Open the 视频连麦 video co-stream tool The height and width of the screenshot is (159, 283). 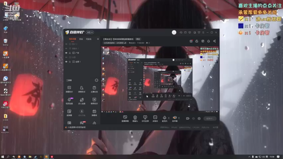point(69,101)
